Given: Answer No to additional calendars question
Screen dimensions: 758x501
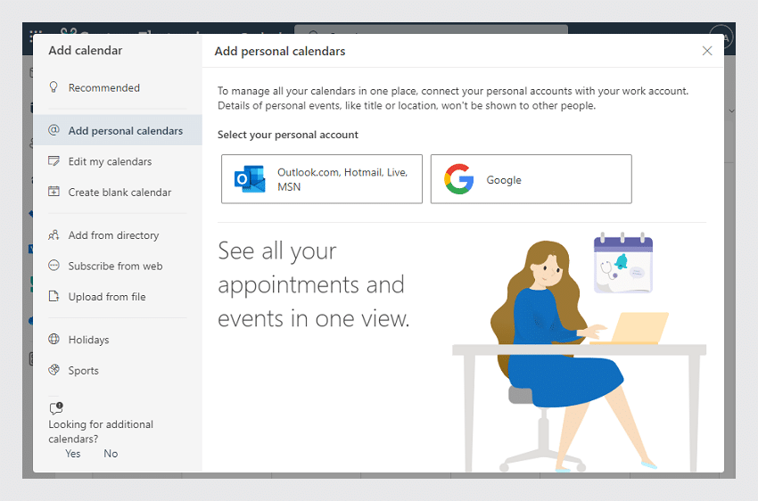Looking at the screenshot, I should pyautogui.click(x=111, y=454).
